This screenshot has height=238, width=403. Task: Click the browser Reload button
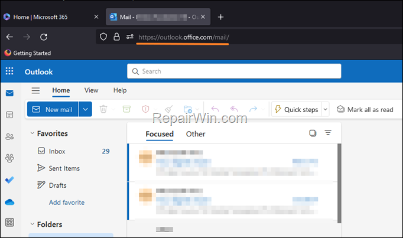point(44,37)
